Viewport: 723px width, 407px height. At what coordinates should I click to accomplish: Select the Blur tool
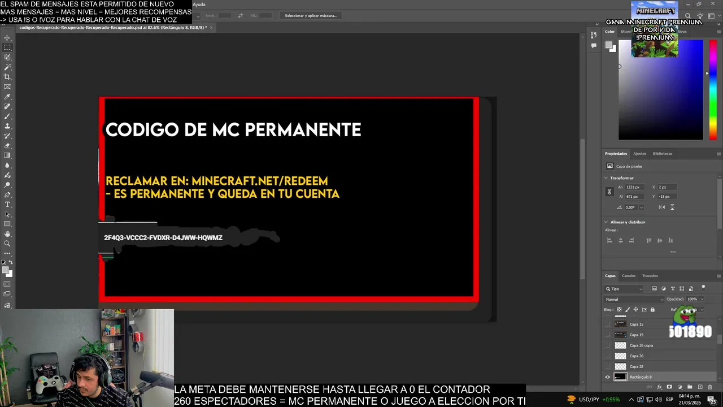pyautogui.click(x=7, y=165)
